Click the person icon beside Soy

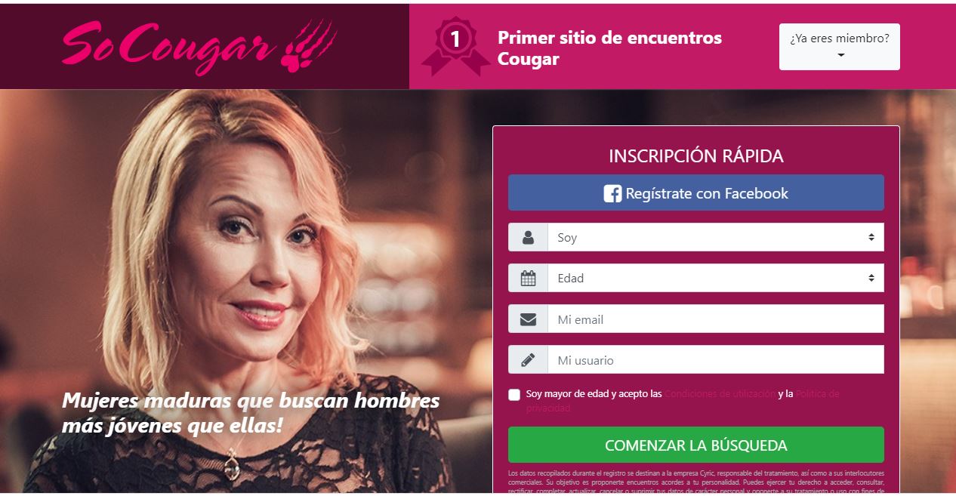(528, 237)
